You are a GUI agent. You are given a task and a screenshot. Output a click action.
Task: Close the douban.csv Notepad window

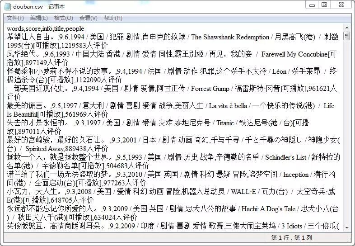pyautogui.click(x=341, y=5)
